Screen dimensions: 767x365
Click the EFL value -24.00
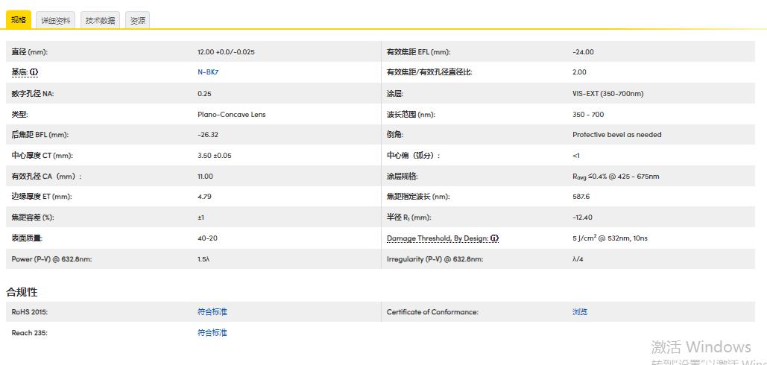(x=583, y=52)
